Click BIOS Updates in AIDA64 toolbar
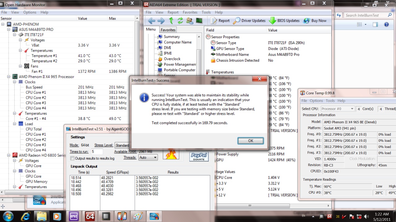 [x=284, y=21]
